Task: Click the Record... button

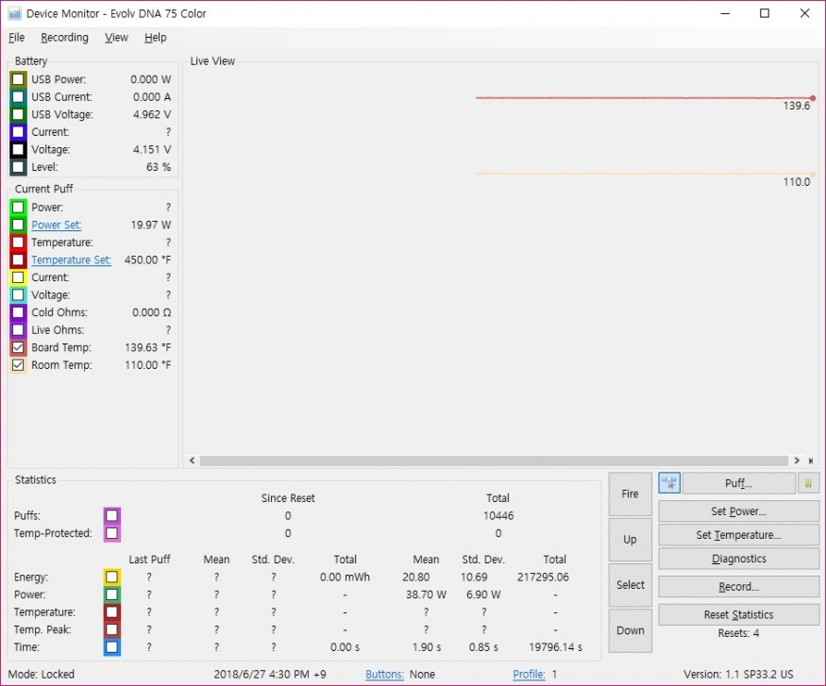Action: coord(738,587)
